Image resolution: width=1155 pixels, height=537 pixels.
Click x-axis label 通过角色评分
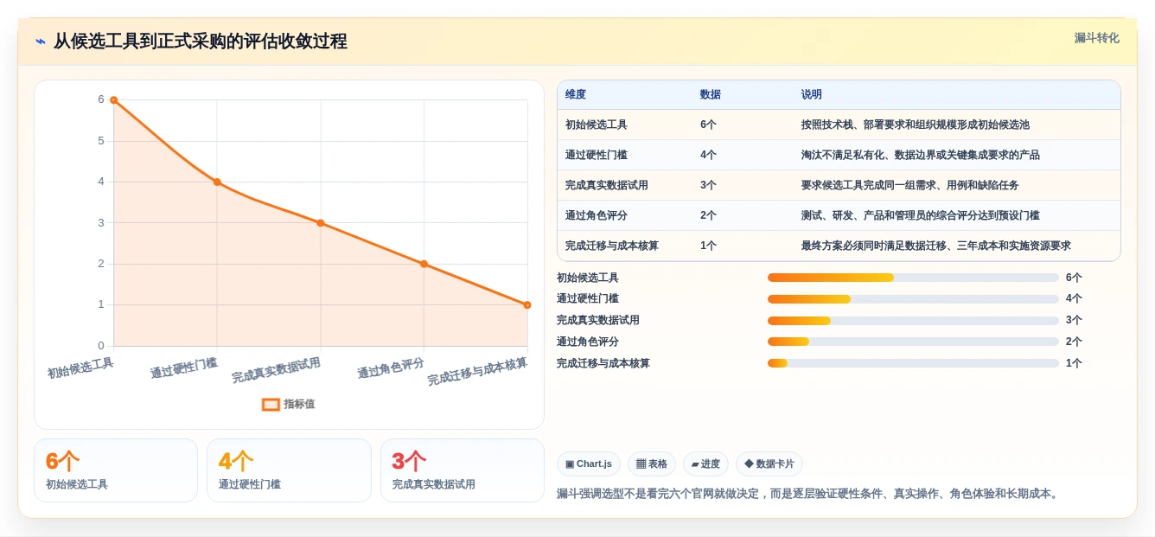391,368
